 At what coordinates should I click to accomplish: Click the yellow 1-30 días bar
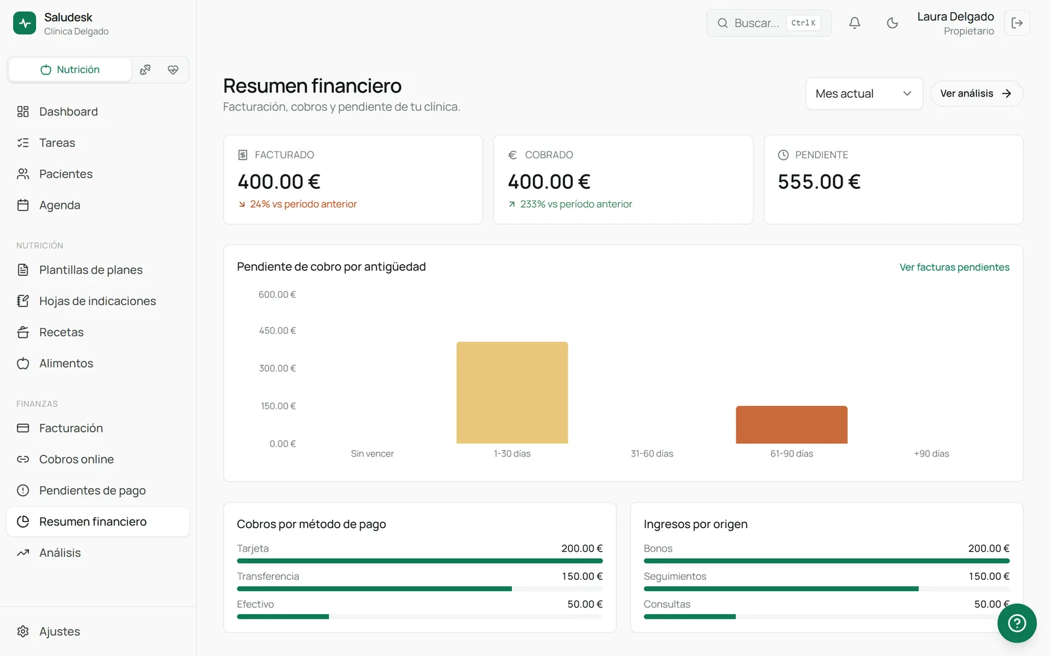(512, 392)
